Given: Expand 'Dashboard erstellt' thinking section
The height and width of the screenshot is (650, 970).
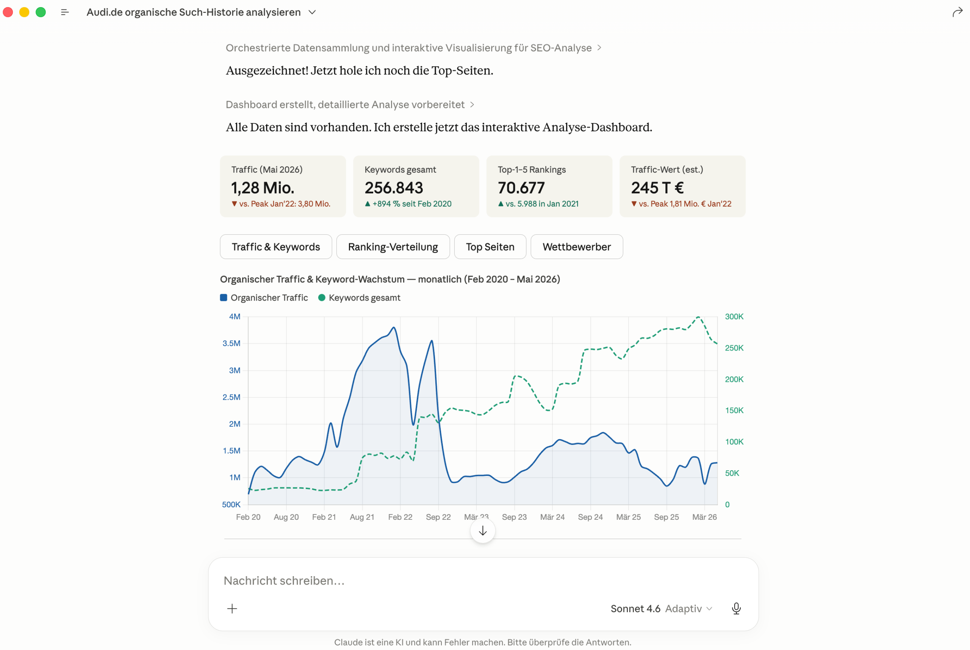Looking at the screenshot, I should point(350,104).
